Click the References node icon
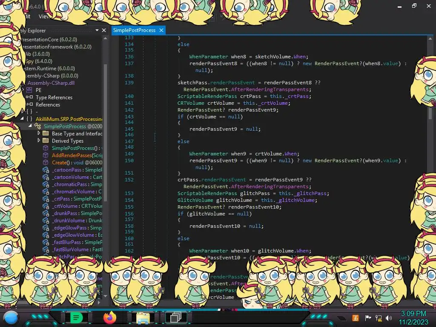This screenshot has width=436, height=327. click(x=29, y=104)
